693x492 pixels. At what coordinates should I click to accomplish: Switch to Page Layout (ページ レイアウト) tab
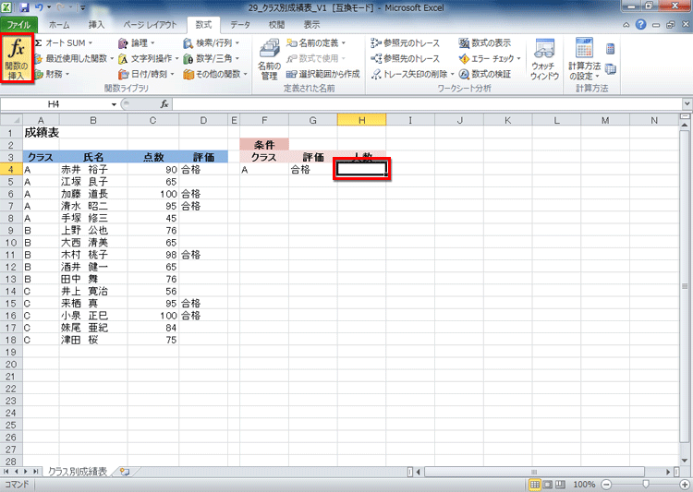[x=150, y=25]
